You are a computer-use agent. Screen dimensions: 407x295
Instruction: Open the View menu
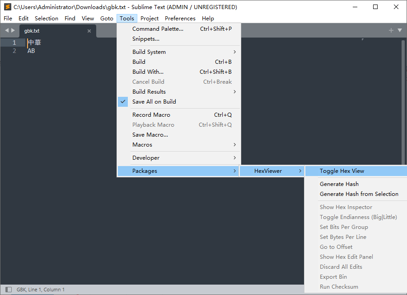[x=88, y=19]
